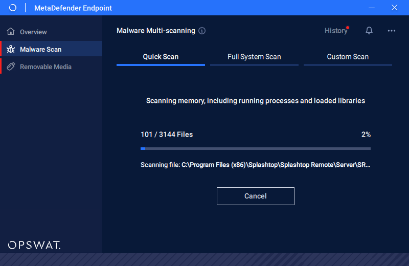Screen dimensions: 409x266
Task: Open notifications bell
Action: point(369,31)
